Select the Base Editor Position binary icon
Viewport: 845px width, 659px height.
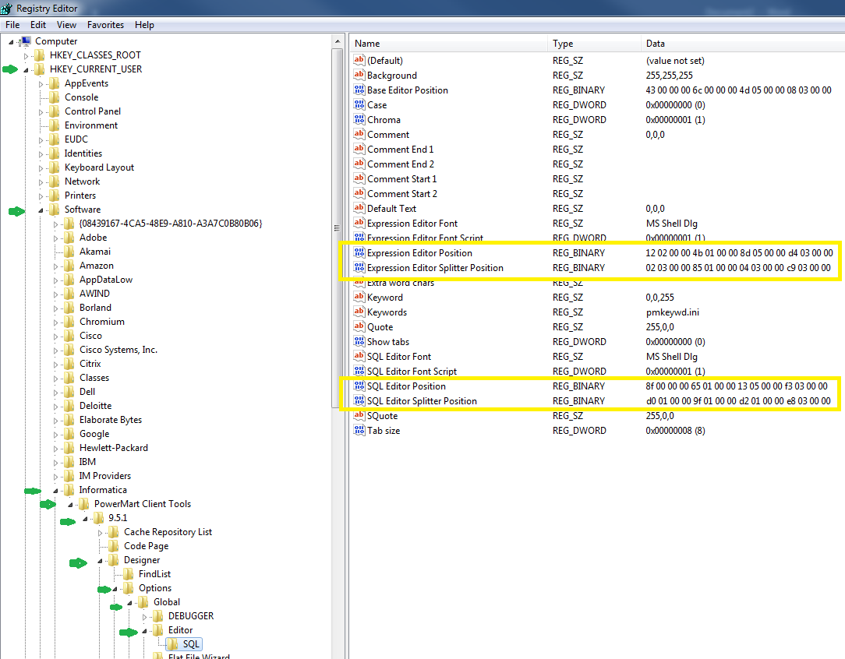click(359, 90)
